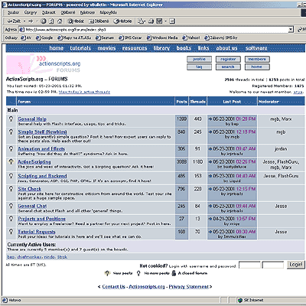Open the Yahoo! shortcut in the links bar

pyautogui.click(x=191, y=37)
